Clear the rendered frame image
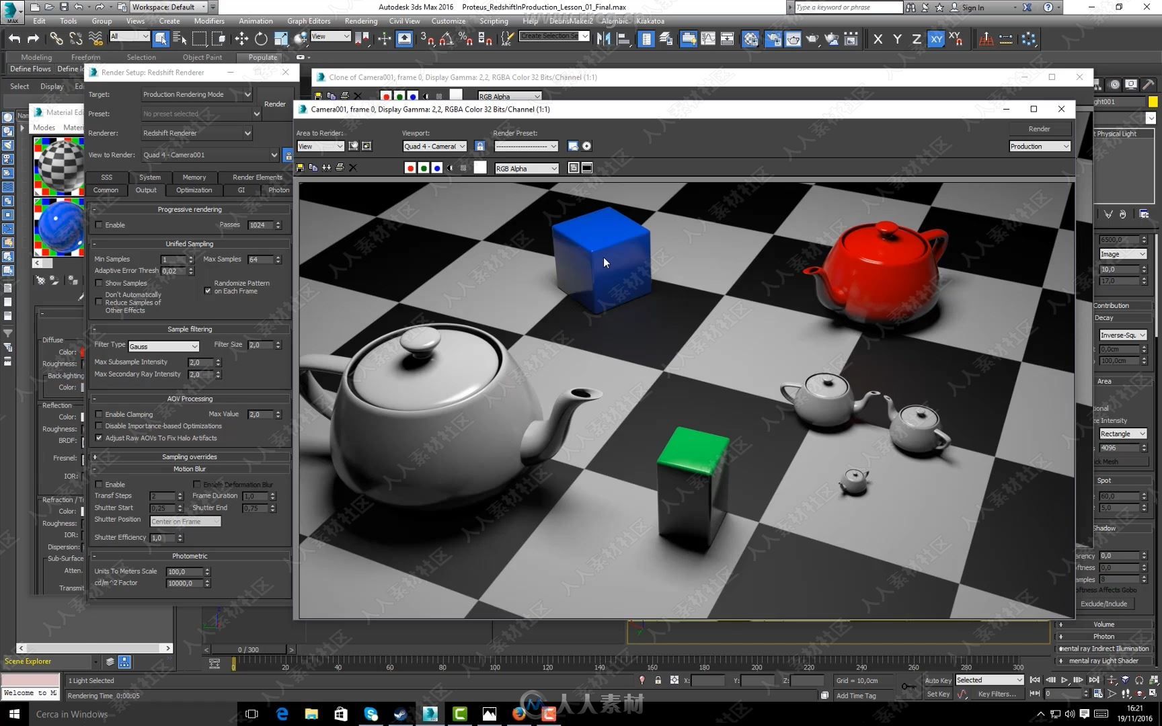 [353, 167]
